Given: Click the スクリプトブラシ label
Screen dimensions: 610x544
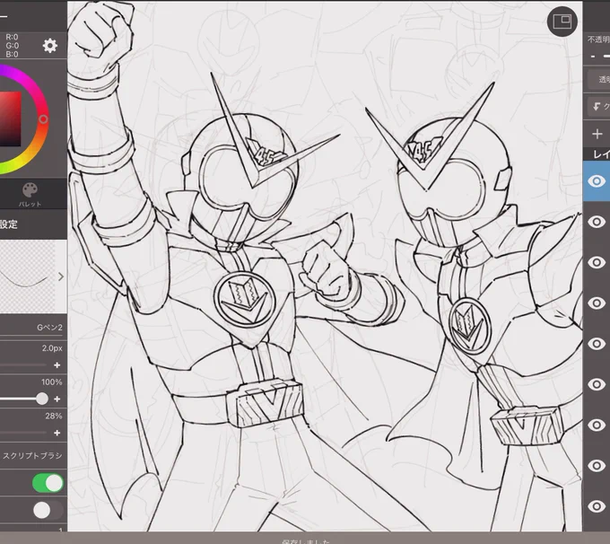Looking at the screenshot, I should coord(32,456).
